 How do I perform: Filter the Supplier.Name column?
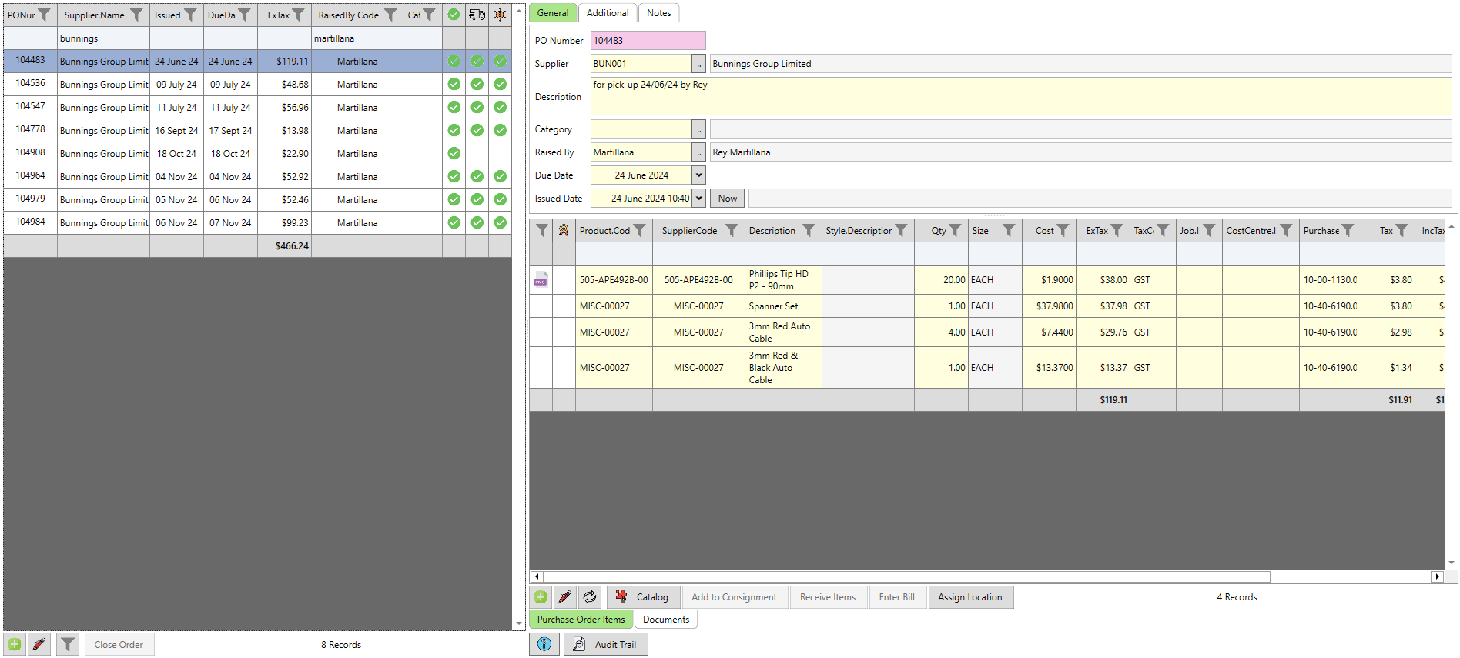point(136,15)
